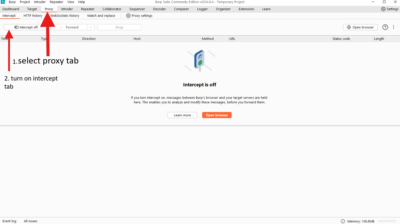
Task: Switch to the Learn tab
Action: [x=266, y=9]
